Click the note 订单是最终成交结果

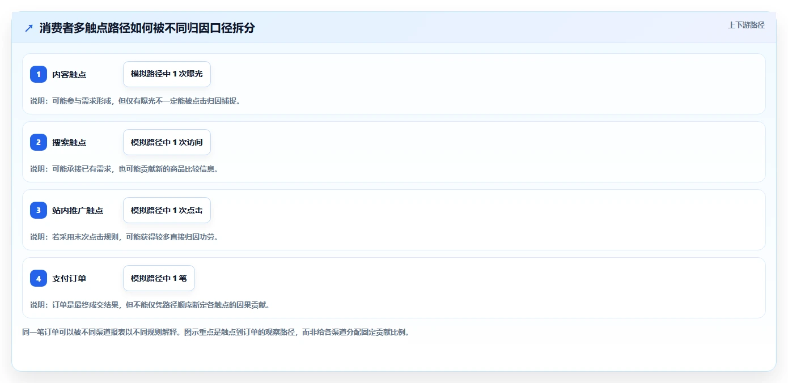(150, 305)
